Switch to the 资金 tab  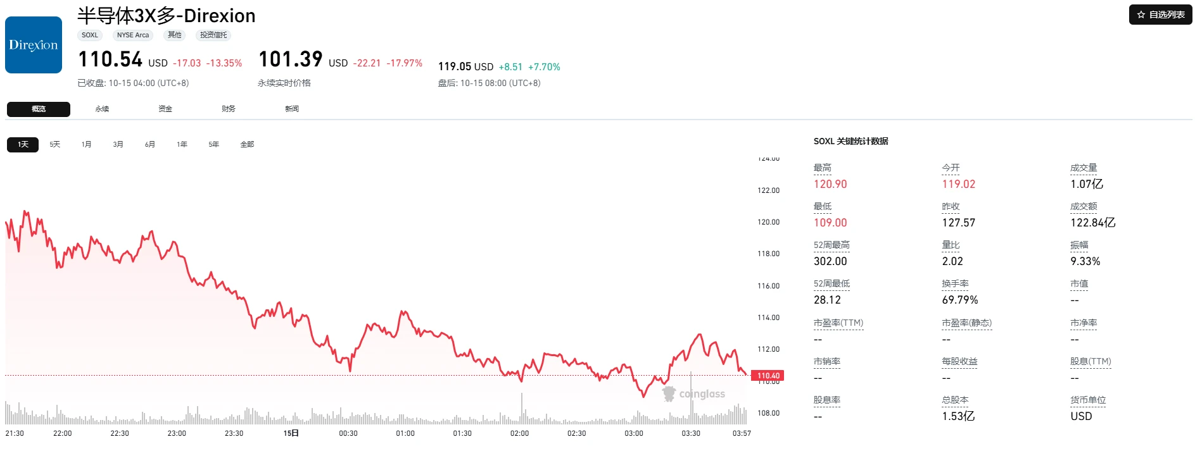click(165, 109)
